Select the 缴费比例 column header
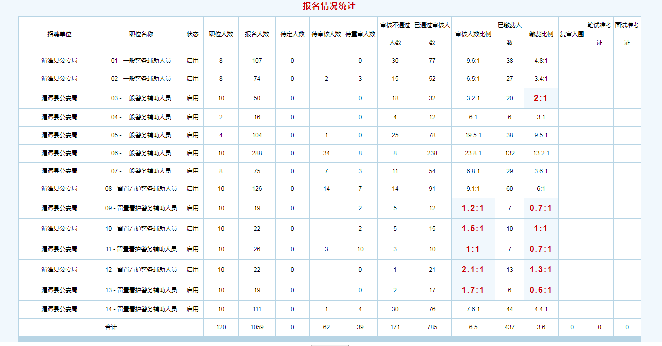 [541, 34]
